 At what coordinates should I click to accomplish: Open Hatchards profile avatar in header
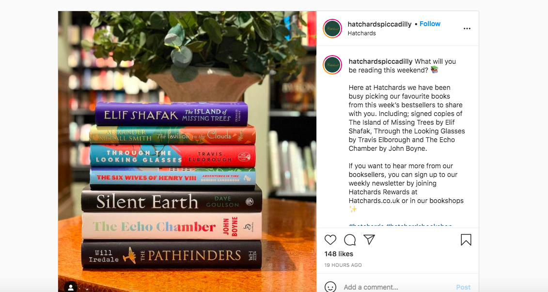(x=332, y=29)
